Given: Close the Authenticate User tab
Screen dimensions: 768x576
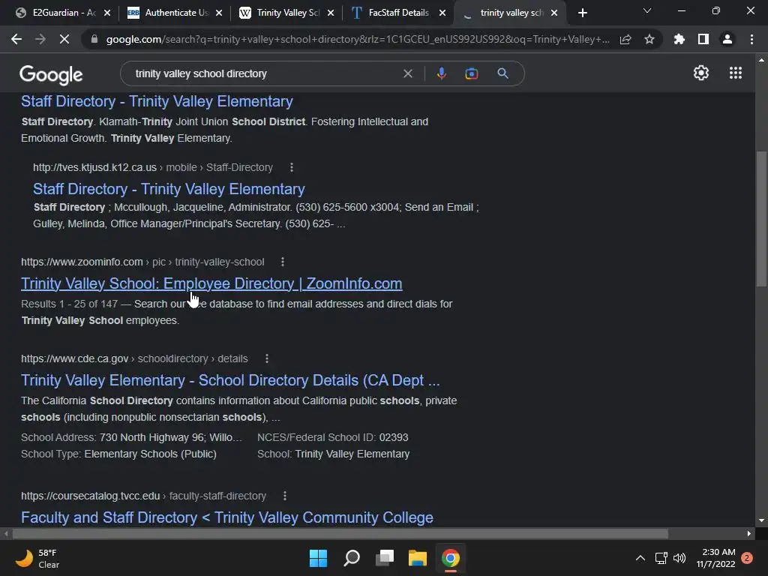Looking at the screenshot, I should (x=219, y=13).
